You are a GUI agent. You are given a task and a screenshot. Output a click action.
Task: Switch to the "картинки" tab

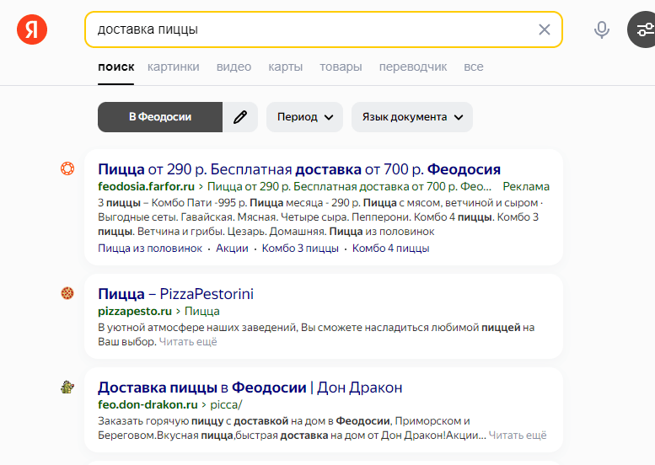(x=174, y=67)
